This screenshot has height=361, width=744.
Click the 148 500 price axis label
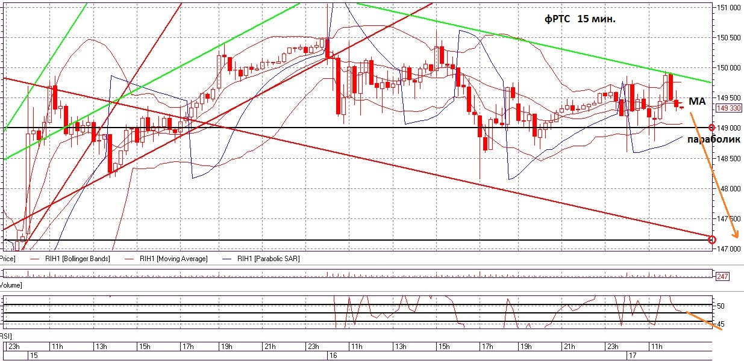click(x=728, y=158)
